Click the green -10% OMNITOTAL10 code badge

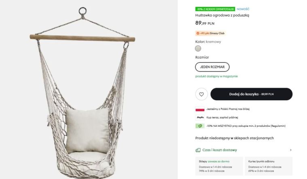coord(214,9)
